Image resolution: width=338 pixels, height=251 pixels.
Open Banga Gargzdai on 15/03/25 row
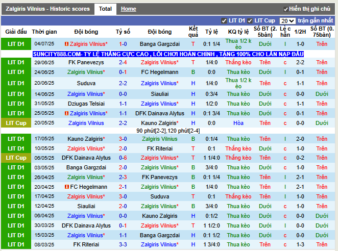click(160, 236)
